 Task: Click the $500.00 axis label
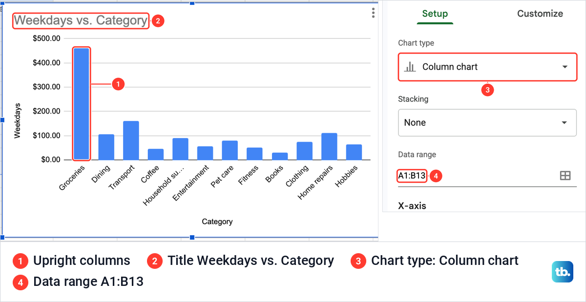click(x=46, y=39)
